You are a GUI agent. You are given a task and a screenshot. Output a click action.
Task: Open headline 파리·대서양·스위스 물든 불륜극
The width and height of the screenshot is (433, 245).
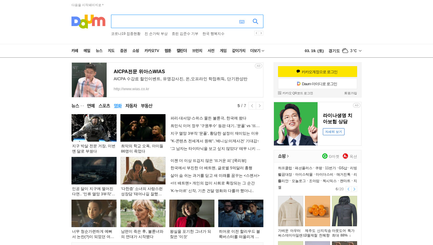[208, 118]
